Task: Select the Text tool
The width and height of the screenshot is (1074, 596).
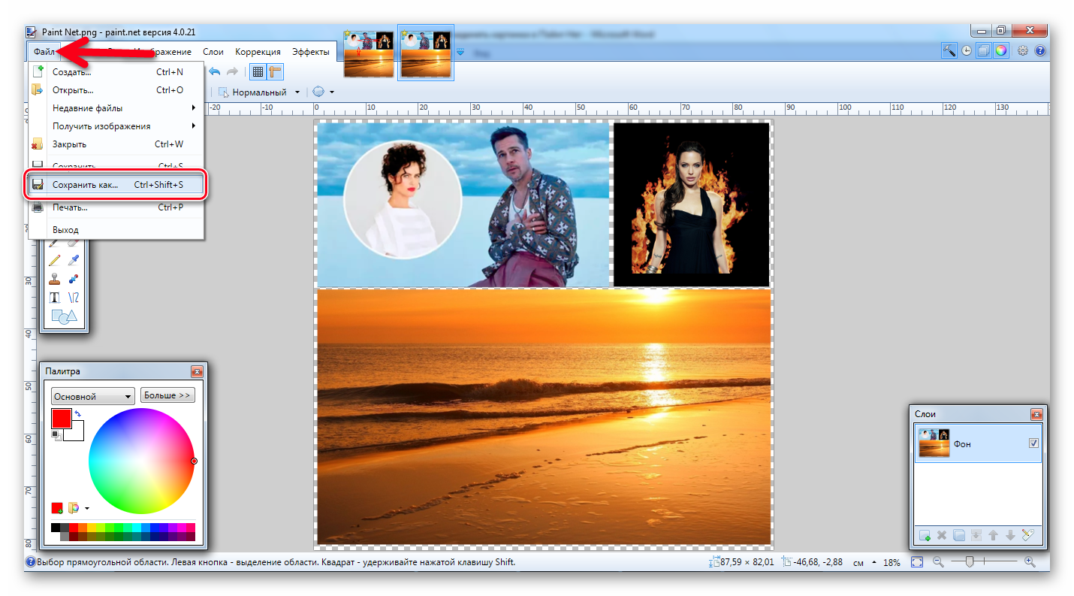Action: (54, 298)
